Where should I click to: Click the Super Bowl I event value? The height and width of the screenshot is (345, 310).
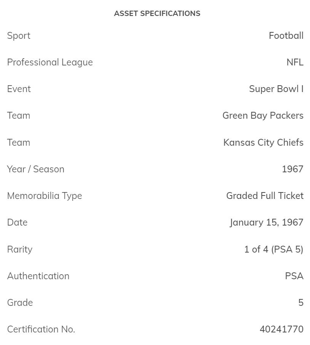point(276,89)
